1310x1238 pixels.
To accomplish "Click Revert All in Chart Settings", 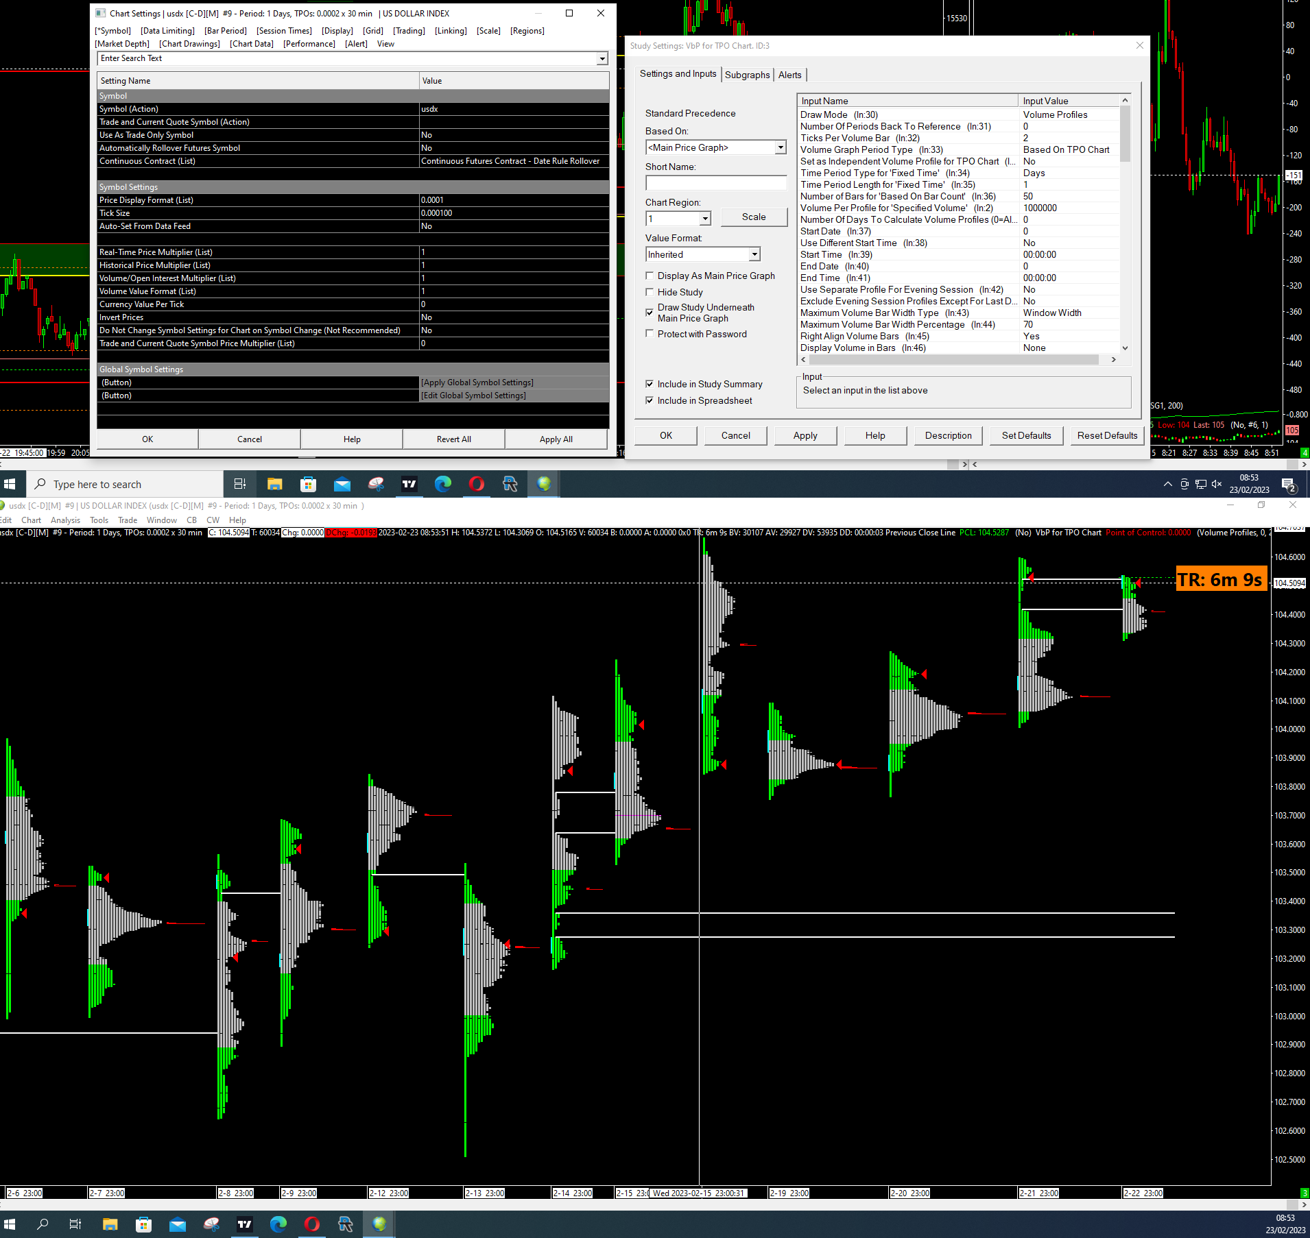I will (x=454, y=439).
